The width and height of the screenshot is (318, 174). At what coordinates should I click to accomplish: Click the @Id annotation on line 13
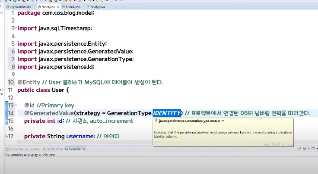pos(29,105)
